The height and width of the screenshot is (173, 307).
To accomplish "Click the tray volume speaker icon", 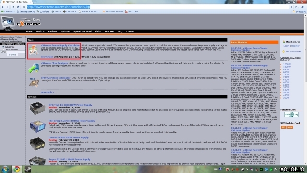I will pos(232,169).
